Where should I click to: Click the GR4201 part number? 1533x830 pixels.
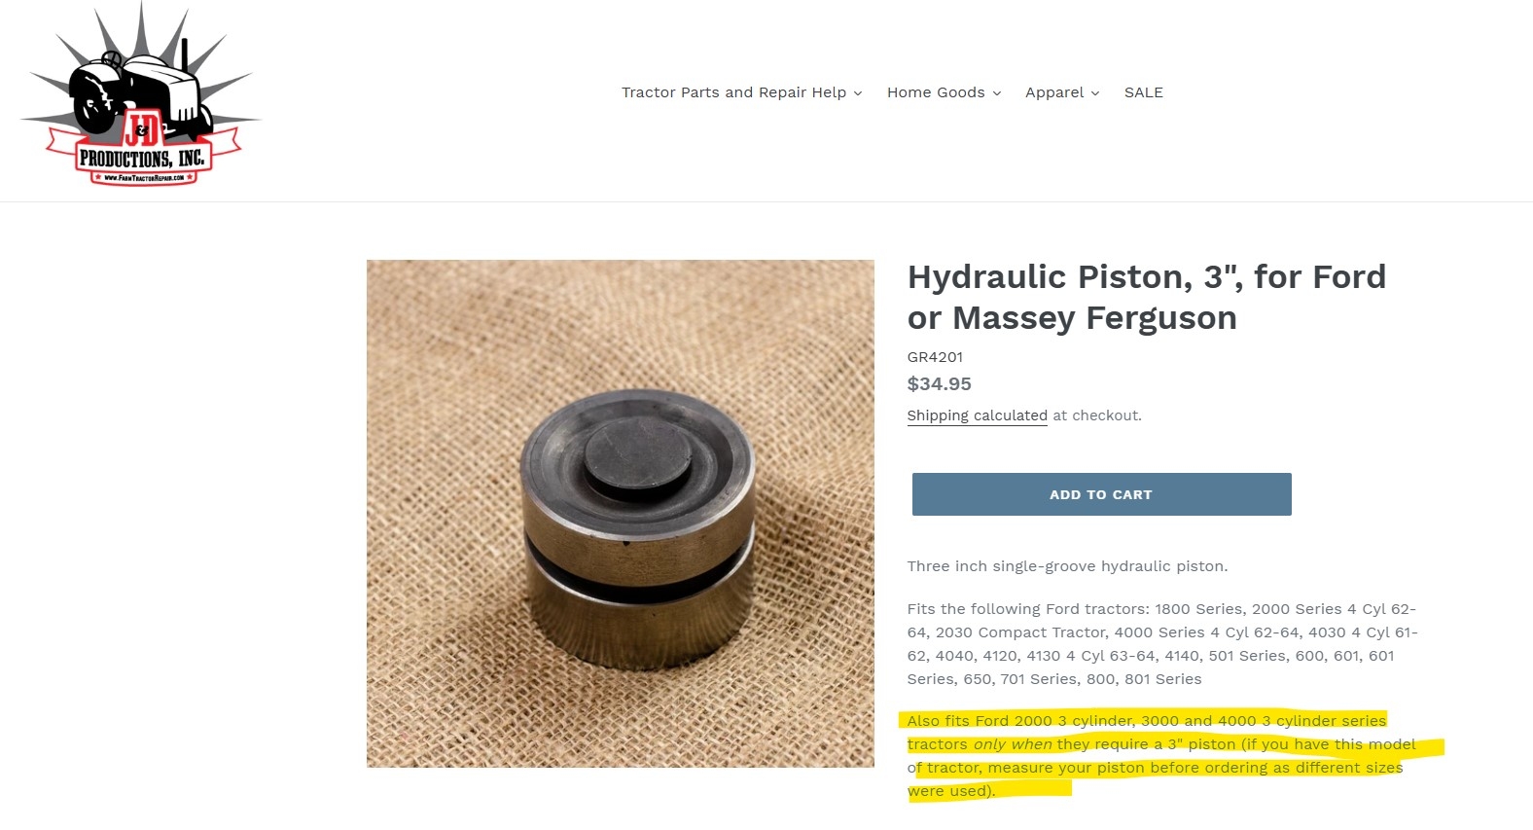tap(935, 357)
